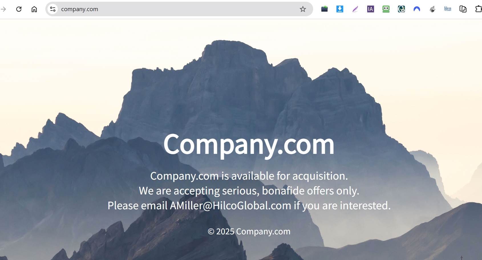Reload the company.com page

(19, 9)
